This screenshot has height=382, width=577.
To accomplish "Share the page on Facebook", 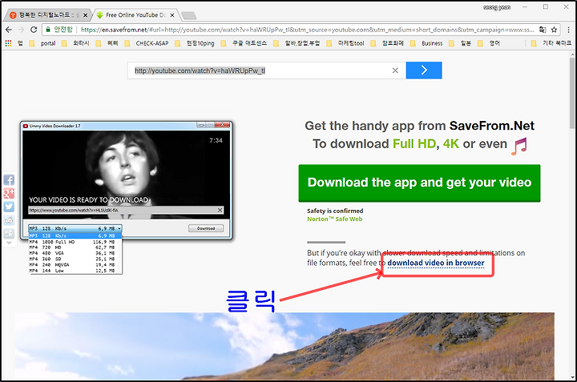I will click(x=9, y=180).
